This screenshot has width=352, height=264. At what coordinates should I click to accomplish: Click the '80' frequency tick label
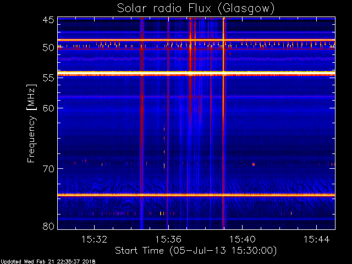[x=48, y=226]
